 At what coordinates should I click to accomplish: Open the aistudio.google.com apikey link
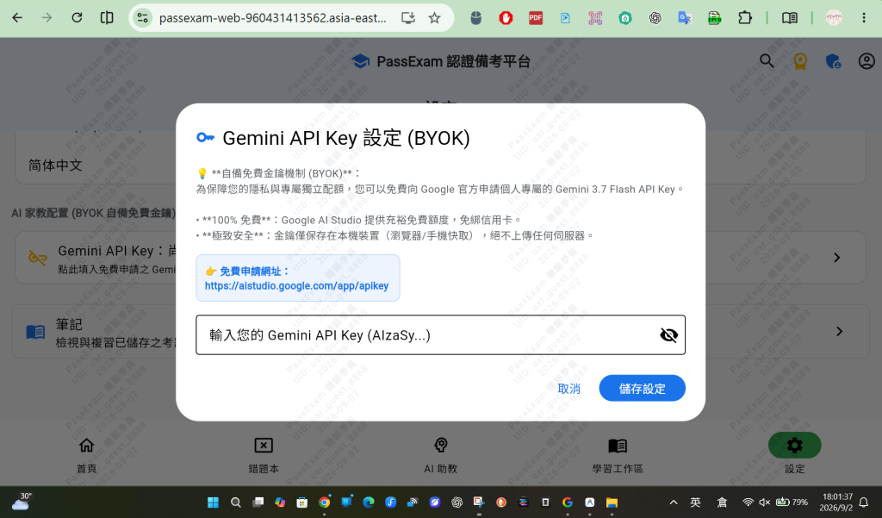[x=296, y=285]
